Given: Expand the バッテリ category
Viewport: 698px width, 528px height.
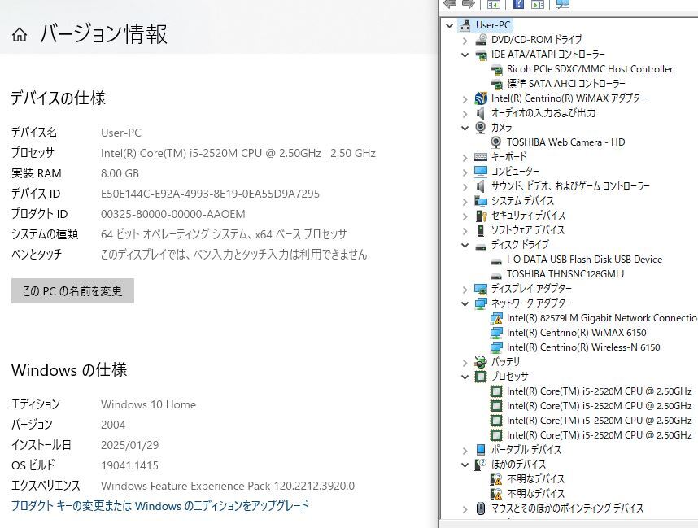Looking at the screenshot, I should (x=465, y=363).
